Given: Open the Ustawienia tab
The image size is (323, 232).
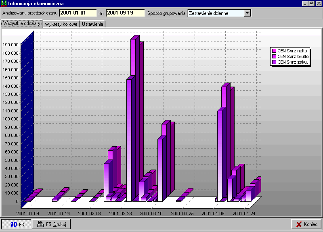Looking at the screenshot, I should pyautogui.click(x=92, y=24).
